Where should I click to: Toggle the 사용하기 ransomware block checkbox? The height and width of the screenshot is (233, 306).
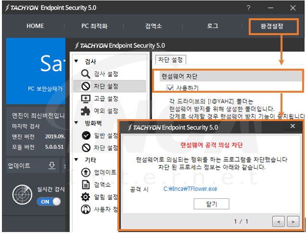[170, 88]
